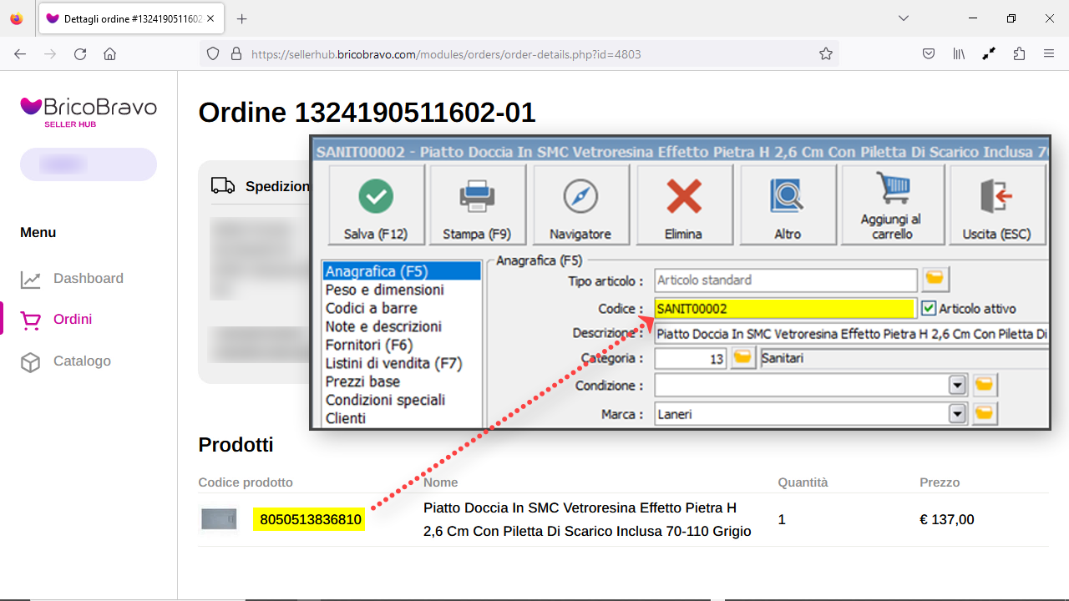
Task: Click the site padlock security icon
Action: (x=236, y=54)
